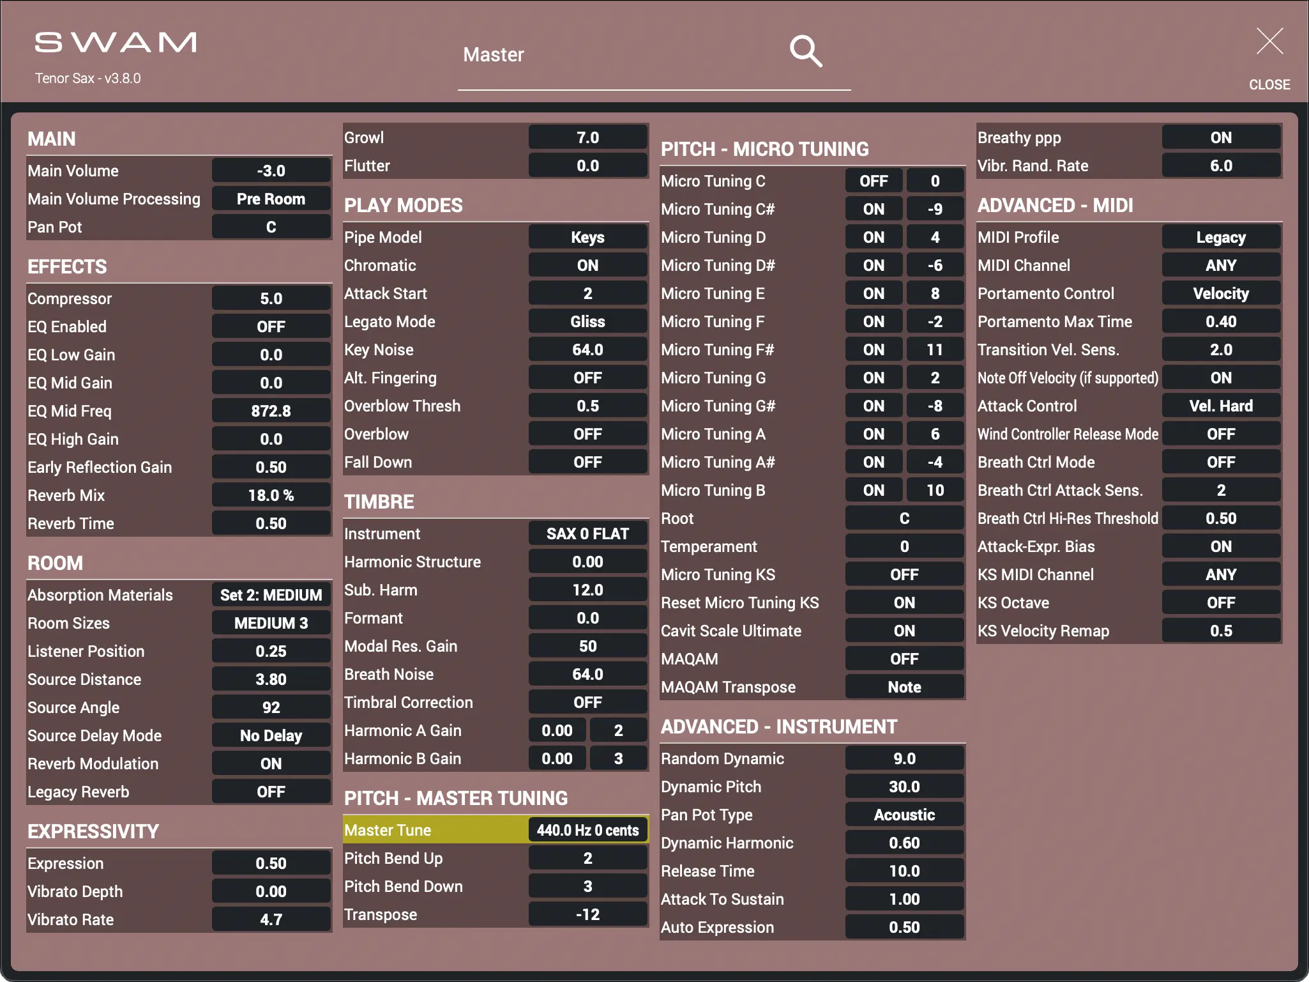Screen dimensions: 1309x982
Task: Open Legato Mode Gliss selector
Action: coord(587,321)
